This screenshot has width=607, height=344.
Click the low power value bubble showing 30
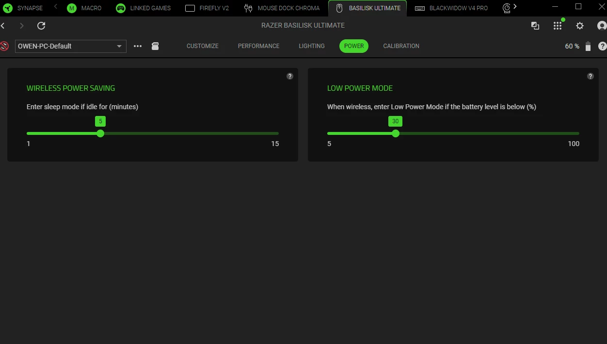tap(396, 121)
